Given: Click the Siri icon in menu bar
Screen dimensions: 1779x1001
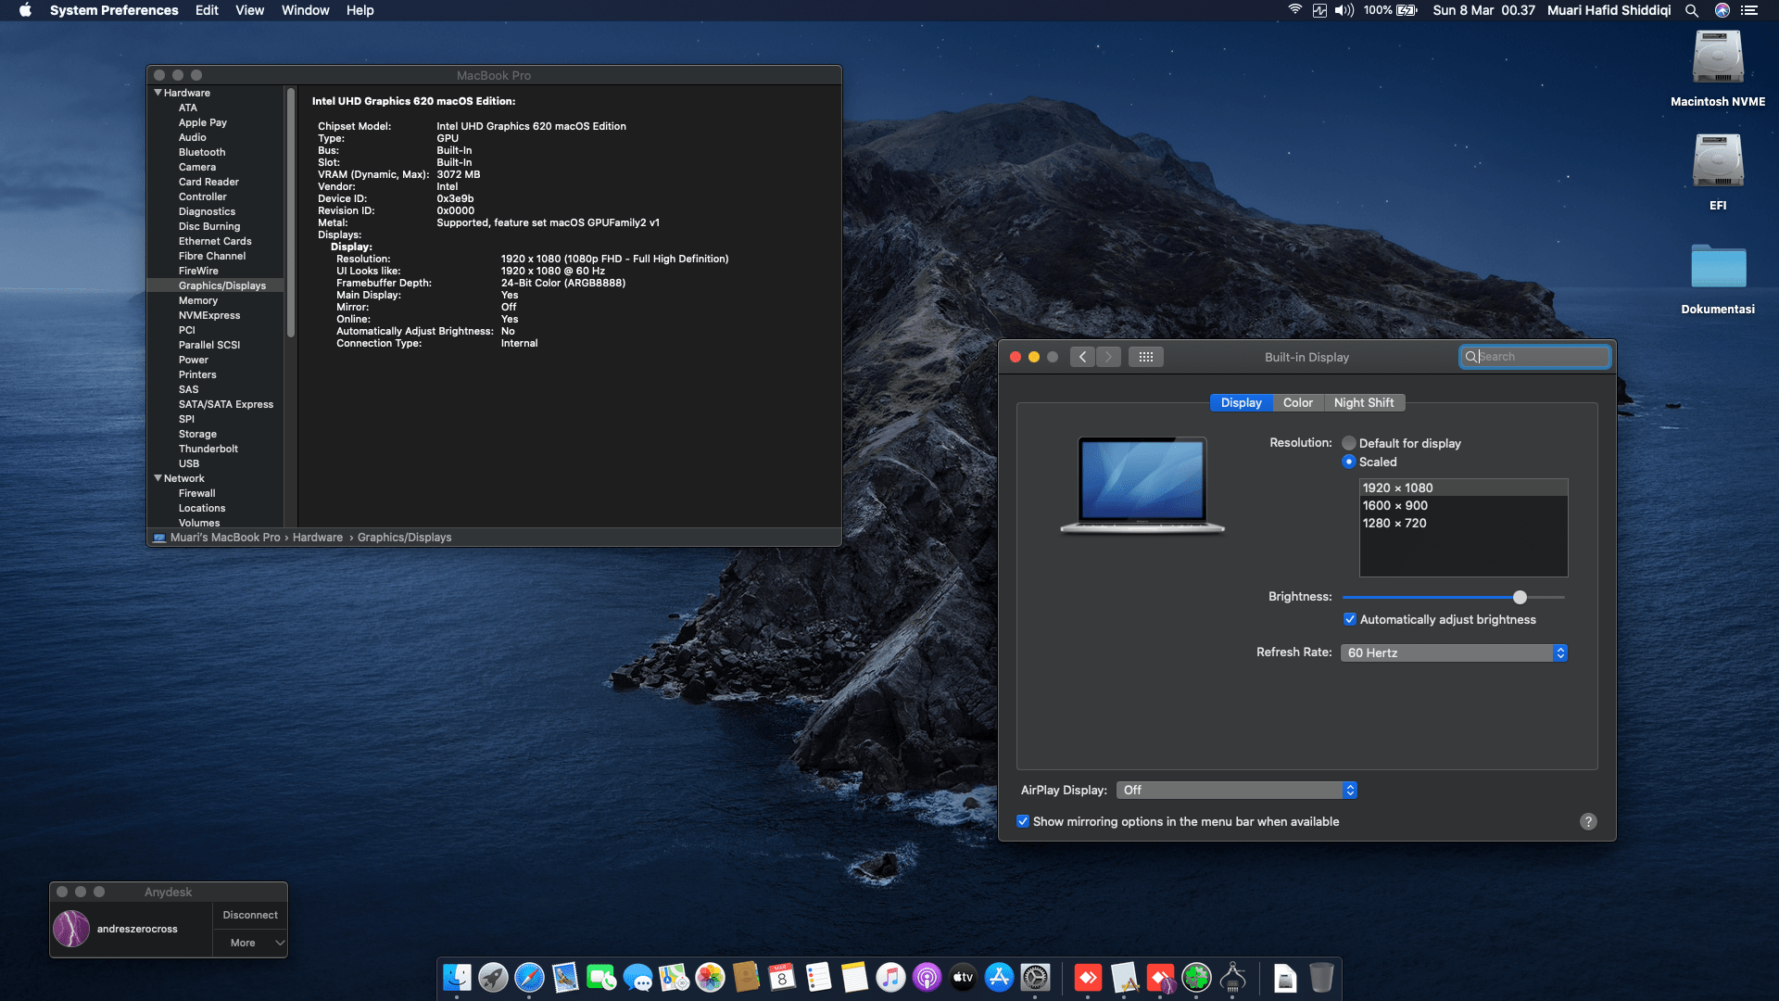Looking at the screenshot, I should [x=1722, y=10].
